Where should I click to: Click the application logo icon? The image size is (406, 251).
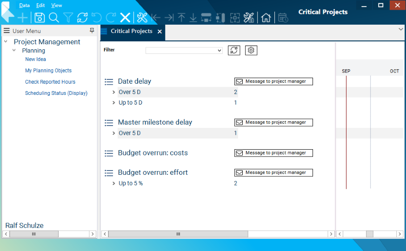coord(7,12)
